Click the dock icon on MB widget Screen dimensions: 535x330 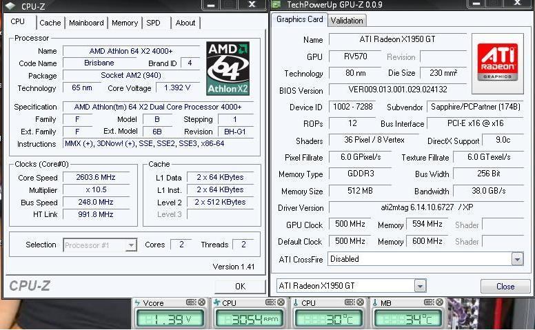[429, 302]
